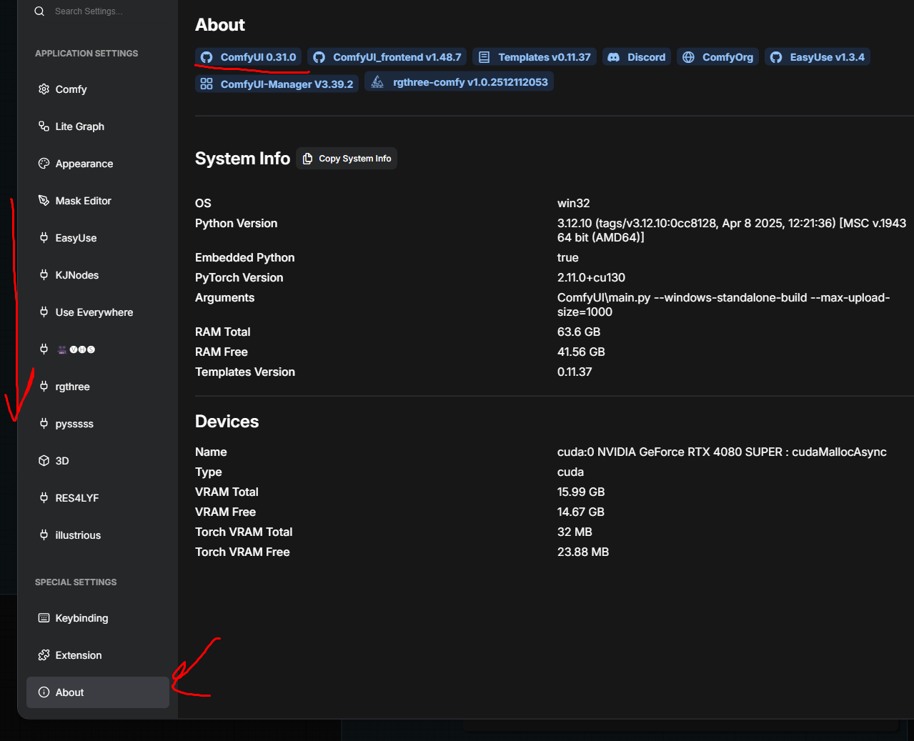The height and width of the screenshot is (741, 914).
Task: Select the rgthree settings entry
Action: pos(98,387)
